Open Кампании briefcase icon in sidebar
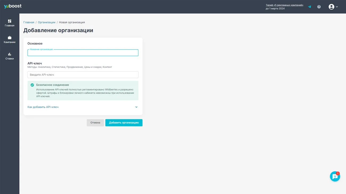 point(10,38)
